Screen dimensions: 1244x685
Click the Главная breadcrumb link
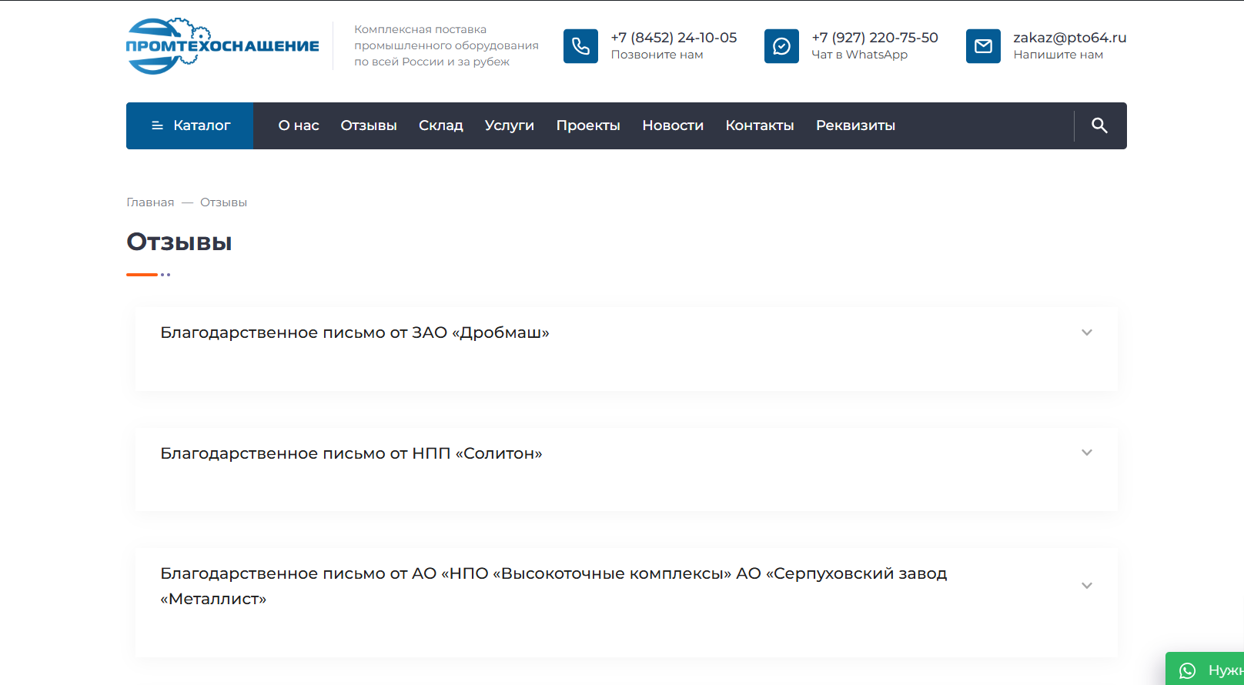(x=150, y=202)
